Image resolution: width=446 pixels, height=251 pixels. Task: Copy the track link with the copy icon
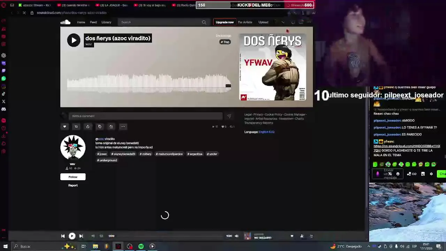coord(100,127)
